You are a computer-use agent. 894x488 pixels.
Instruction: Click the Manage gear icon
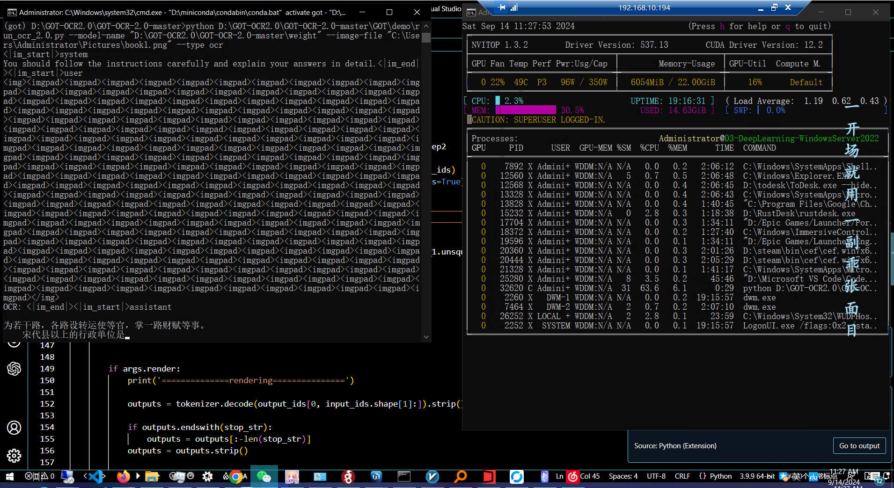pos(14,455)
